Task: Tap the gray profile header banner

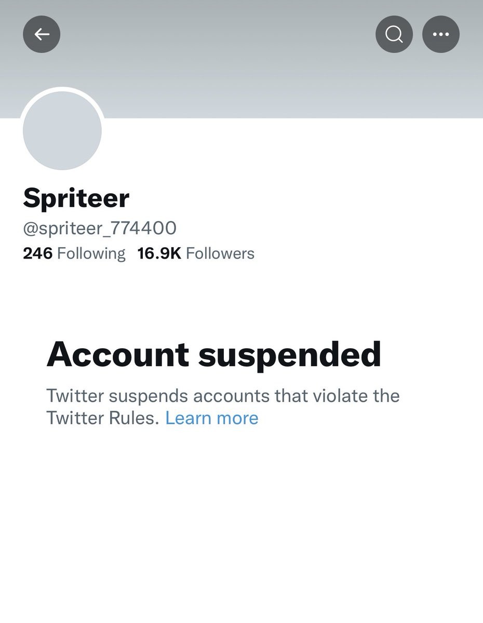Action: (x=242, y=73)
